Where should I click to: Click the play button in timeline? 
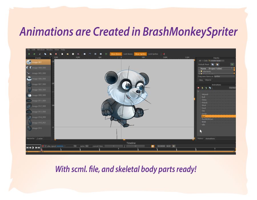(x=33, y=148)
